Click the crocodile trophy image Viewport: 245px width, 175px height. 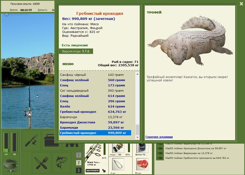pos(190,41)
